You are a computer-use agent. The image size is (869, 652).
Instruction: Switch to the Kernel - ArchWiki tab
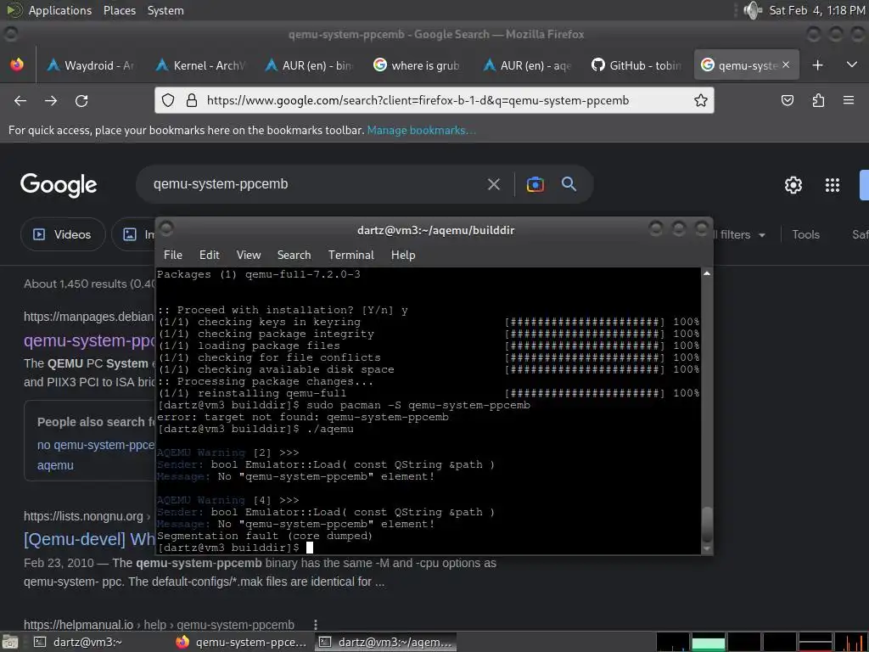point(200,65)
